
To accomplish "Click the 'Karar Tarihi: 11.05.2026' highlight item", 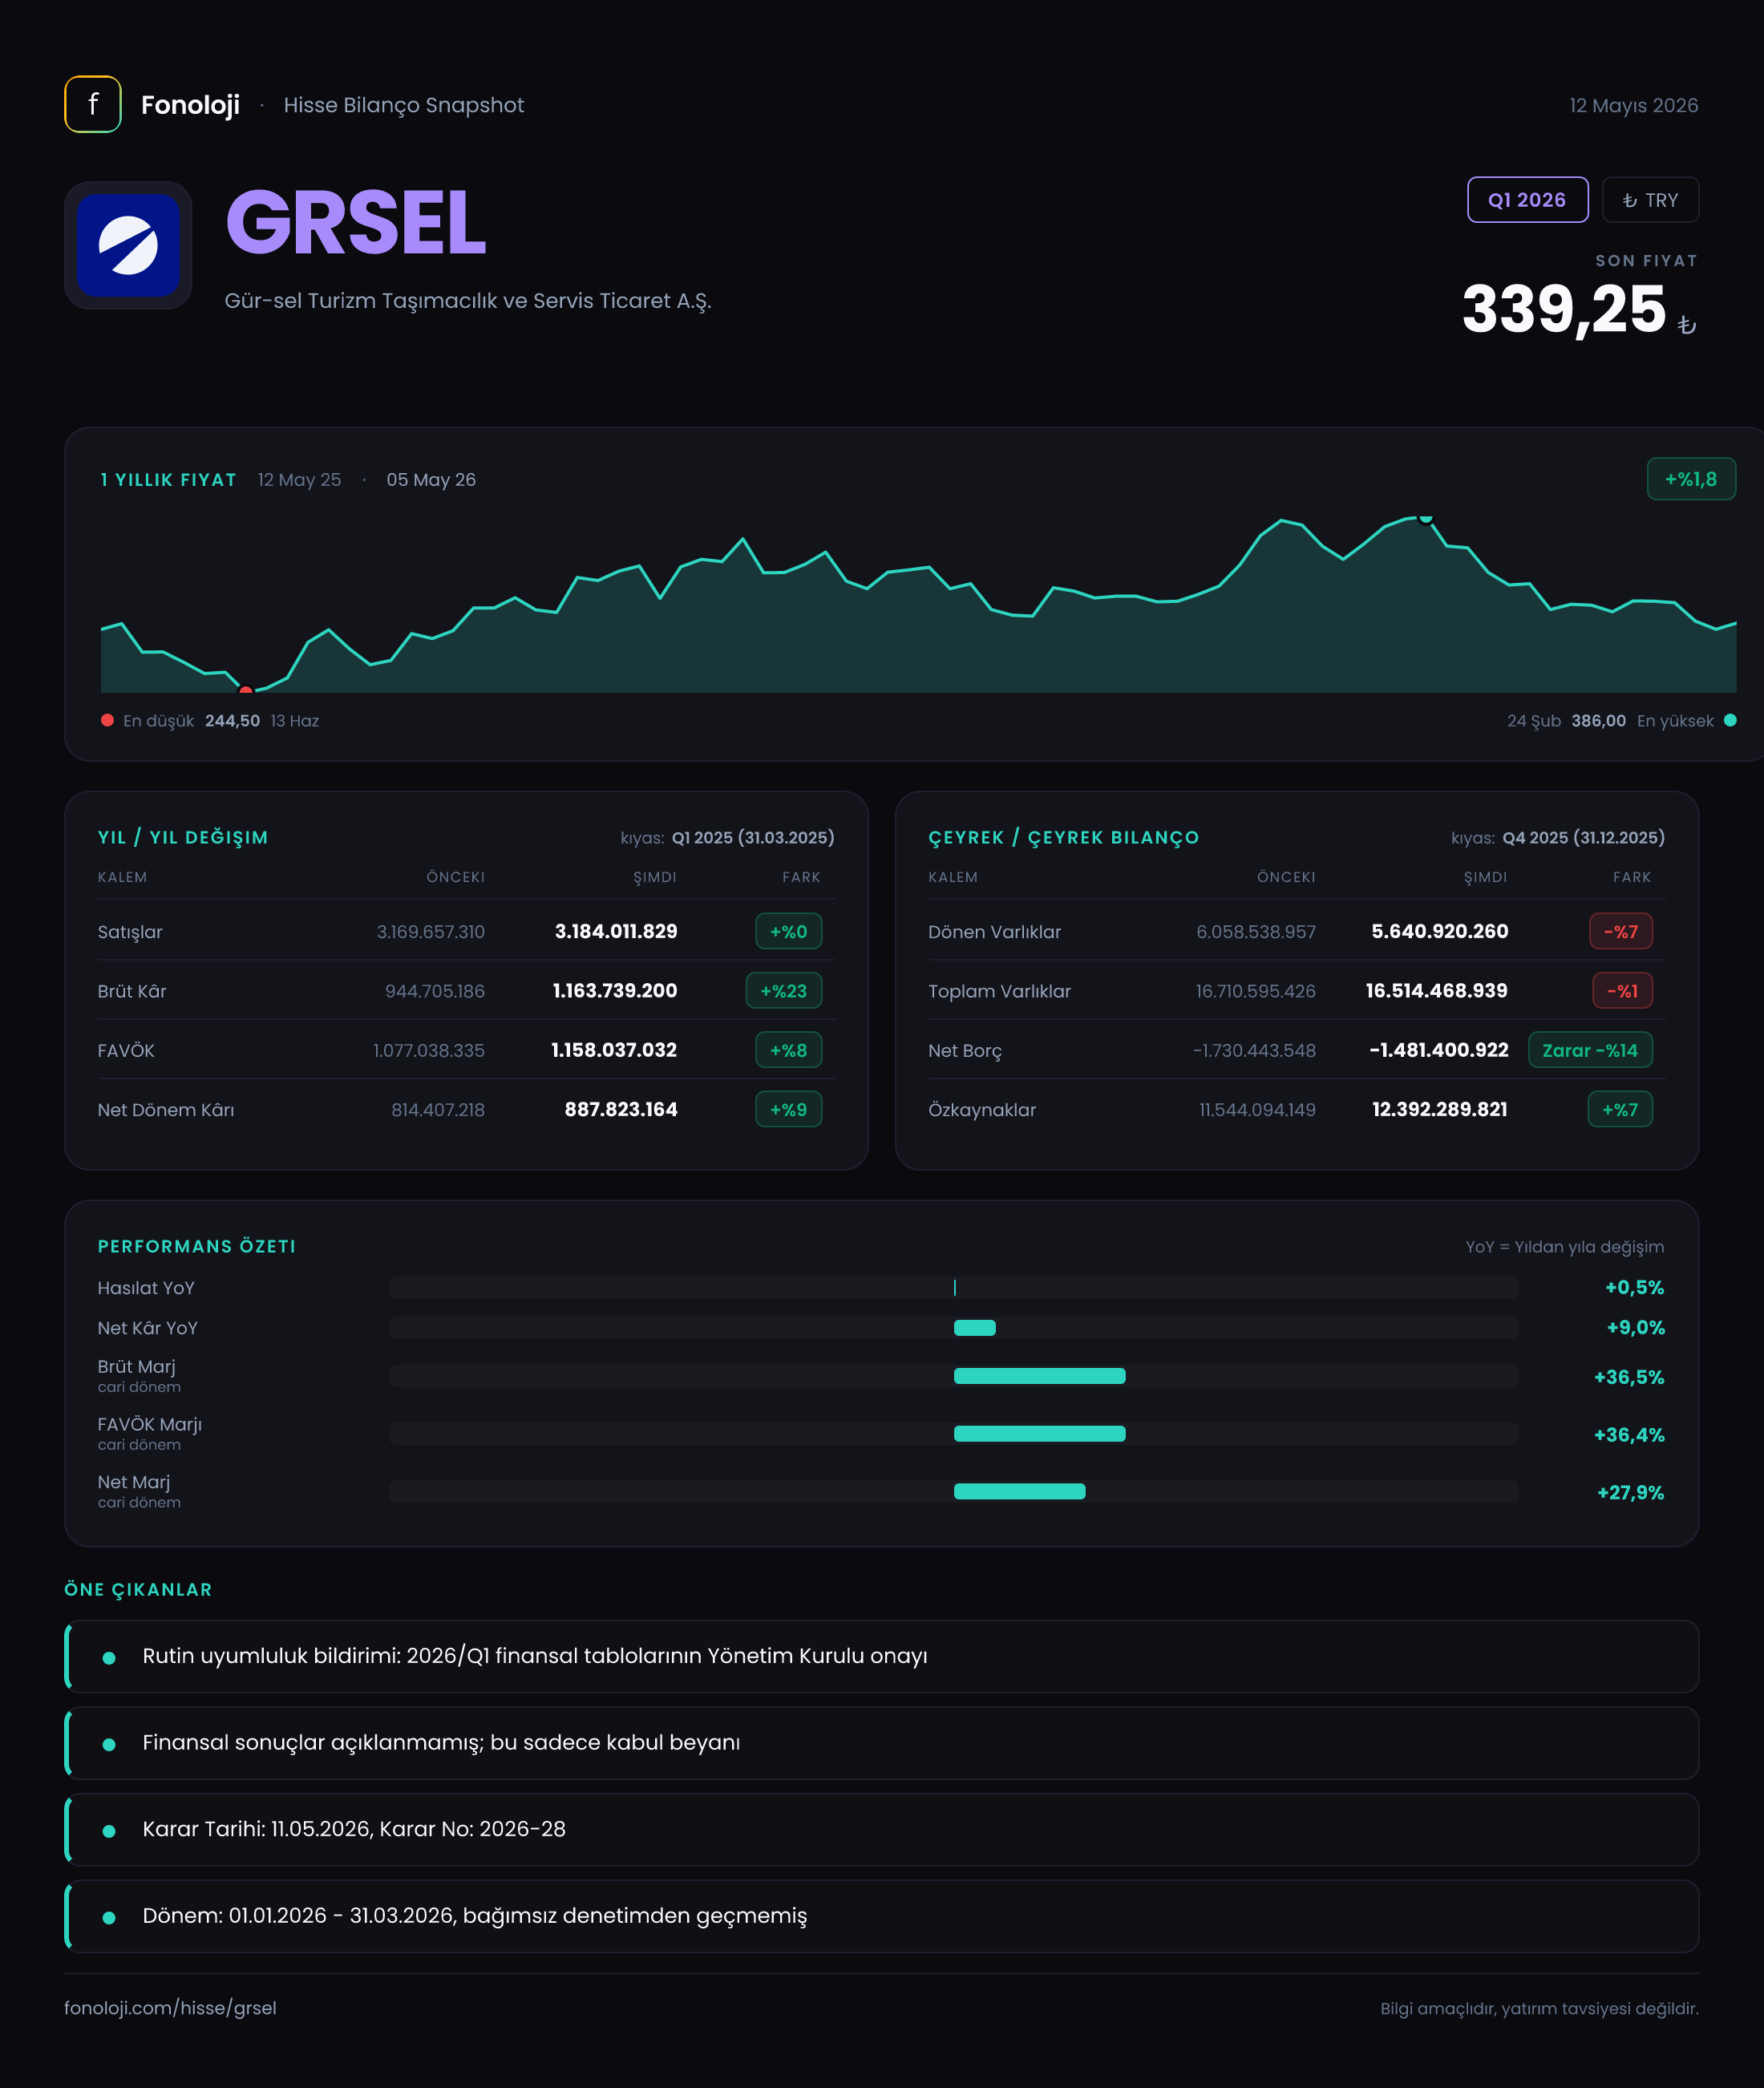I will click(x=881, y=1829).
